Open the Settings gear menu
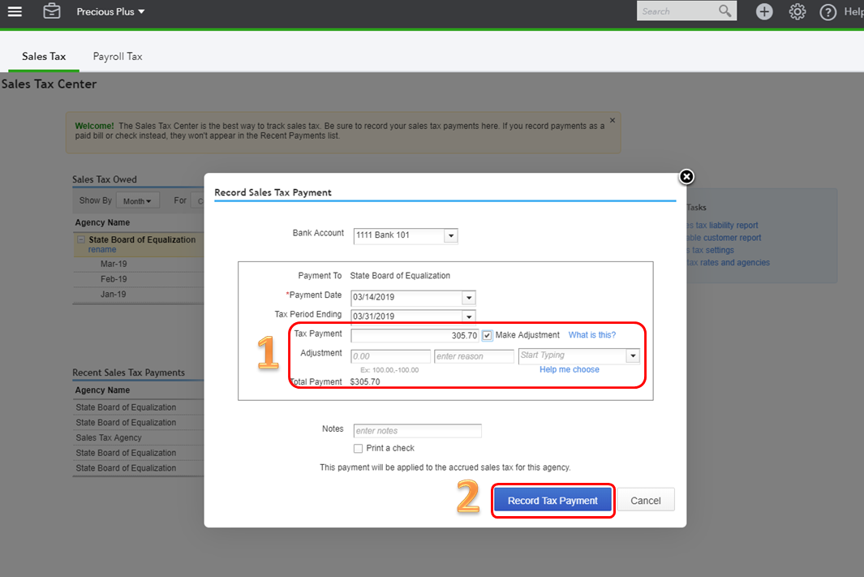864x577 pixels. [797, 11]
